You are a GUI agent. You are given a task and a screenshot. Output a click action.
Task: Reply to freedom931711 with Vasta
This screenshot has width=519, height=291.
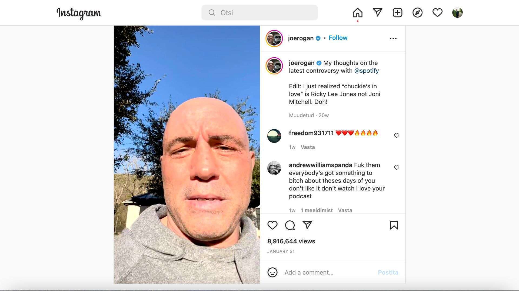point(308,147)
